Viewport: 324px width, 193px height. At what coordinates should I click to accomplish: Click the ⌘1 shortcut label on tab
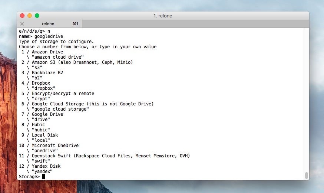[75, 24]
